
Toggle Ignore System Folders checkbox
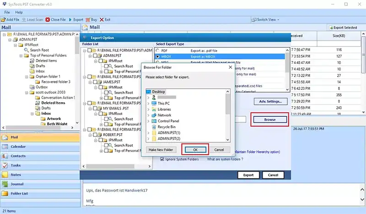pyautogui.click(x=162, y=159)
